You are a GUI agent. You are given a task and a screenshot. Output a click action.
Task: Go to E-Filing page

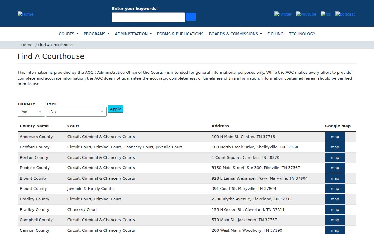coord(276,34)
